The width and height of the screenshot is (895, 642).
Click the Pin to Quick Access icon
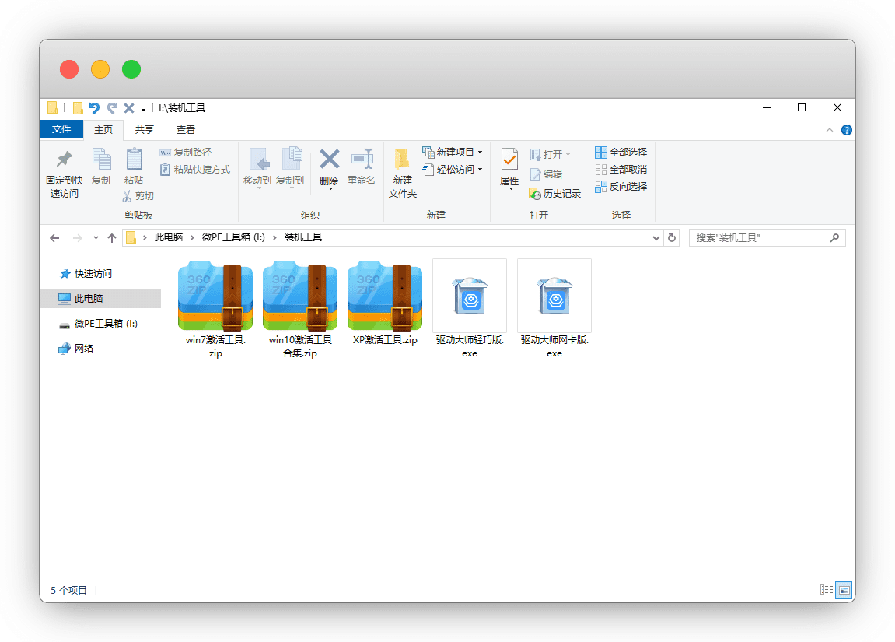coord(64,160)
